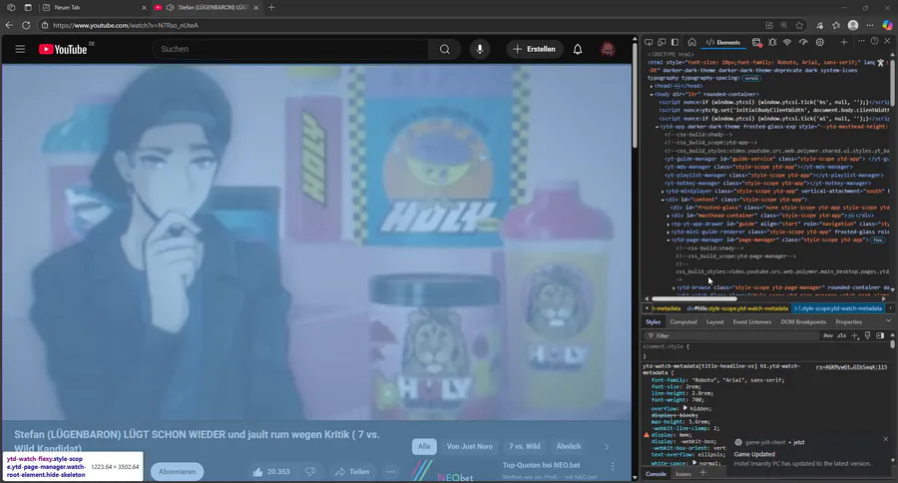Image resolution: width=898 pixels, height=483 pixels.
Task: Switch to Neuer Tab browser tab
Action: 94,7
